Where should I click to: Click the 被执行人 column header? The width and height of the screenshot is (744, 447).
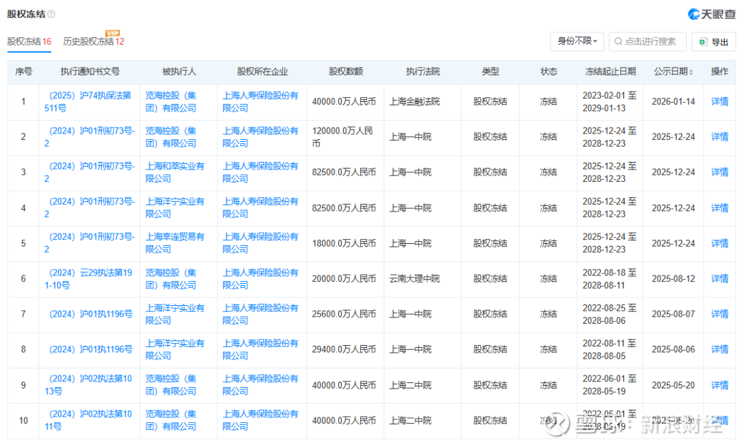tap(179, 72)
